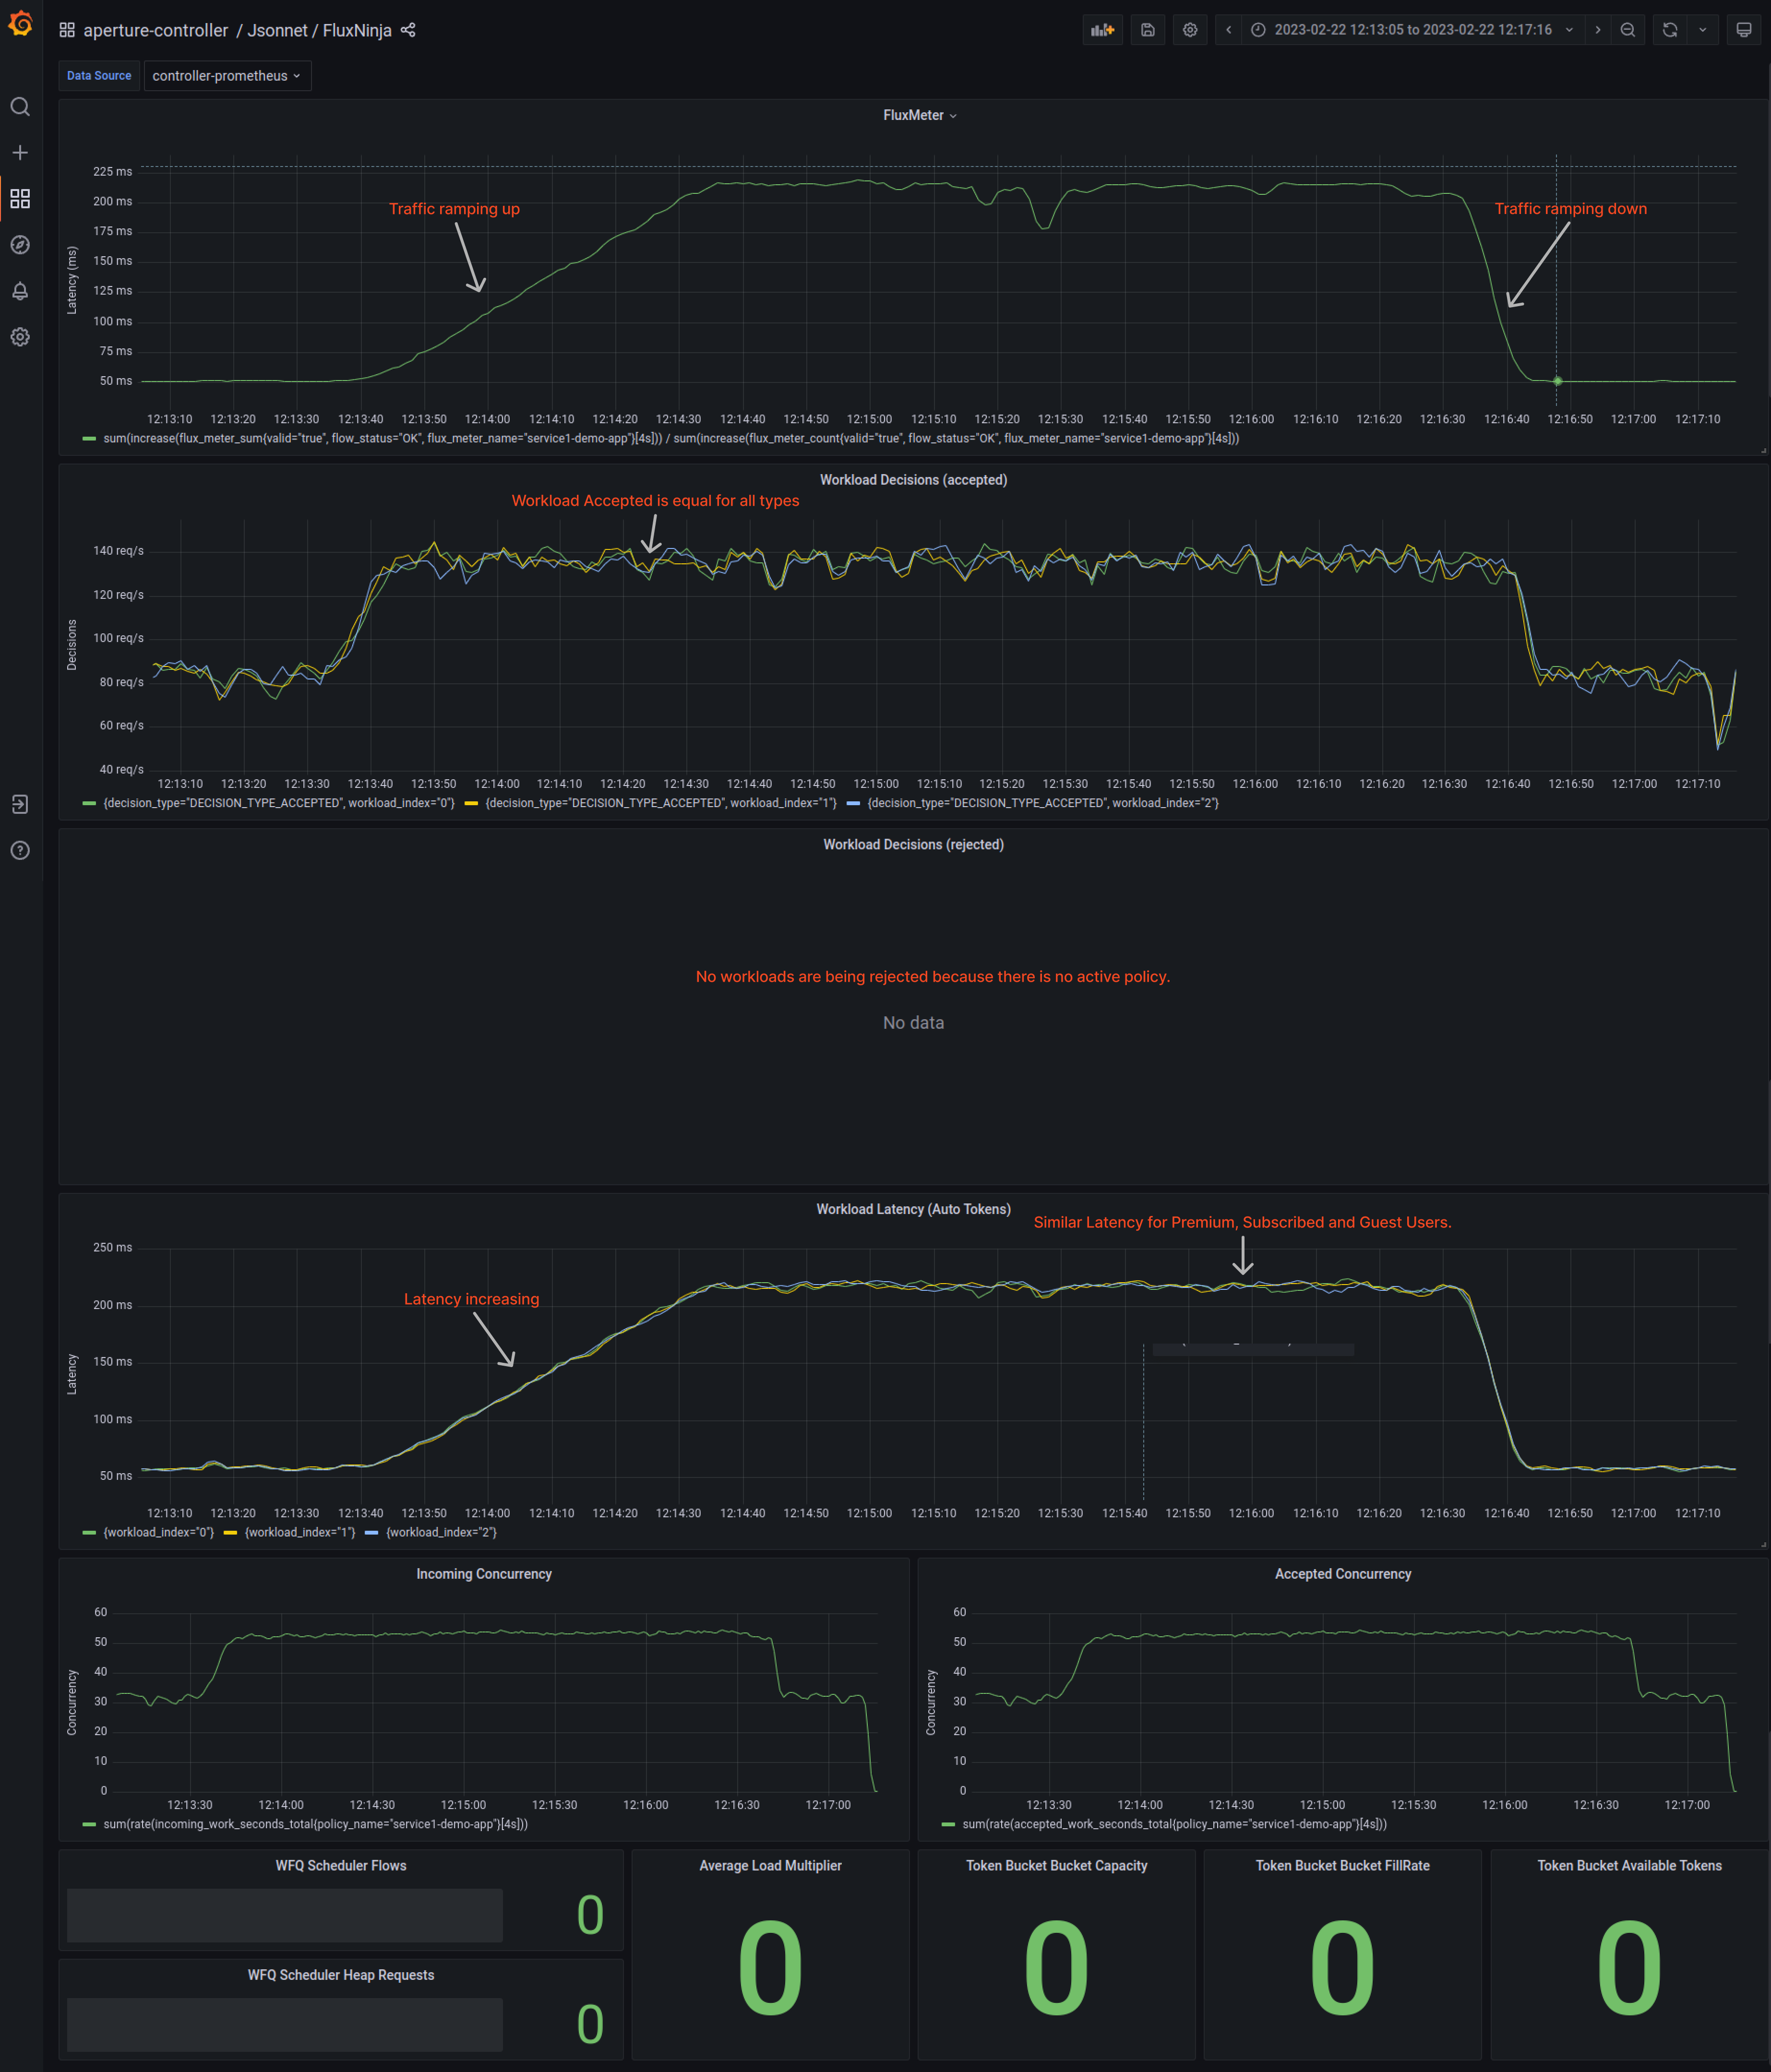Image resolution: width=1771 pixels, height=2072 pixels.
Task: Click 'Latency increasing' annotation text
Action: (471, 1300)
